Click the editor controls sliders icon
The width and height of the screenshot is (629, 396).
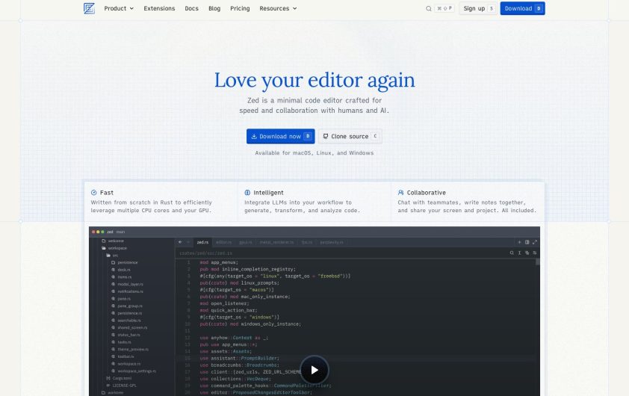[535, 253]
